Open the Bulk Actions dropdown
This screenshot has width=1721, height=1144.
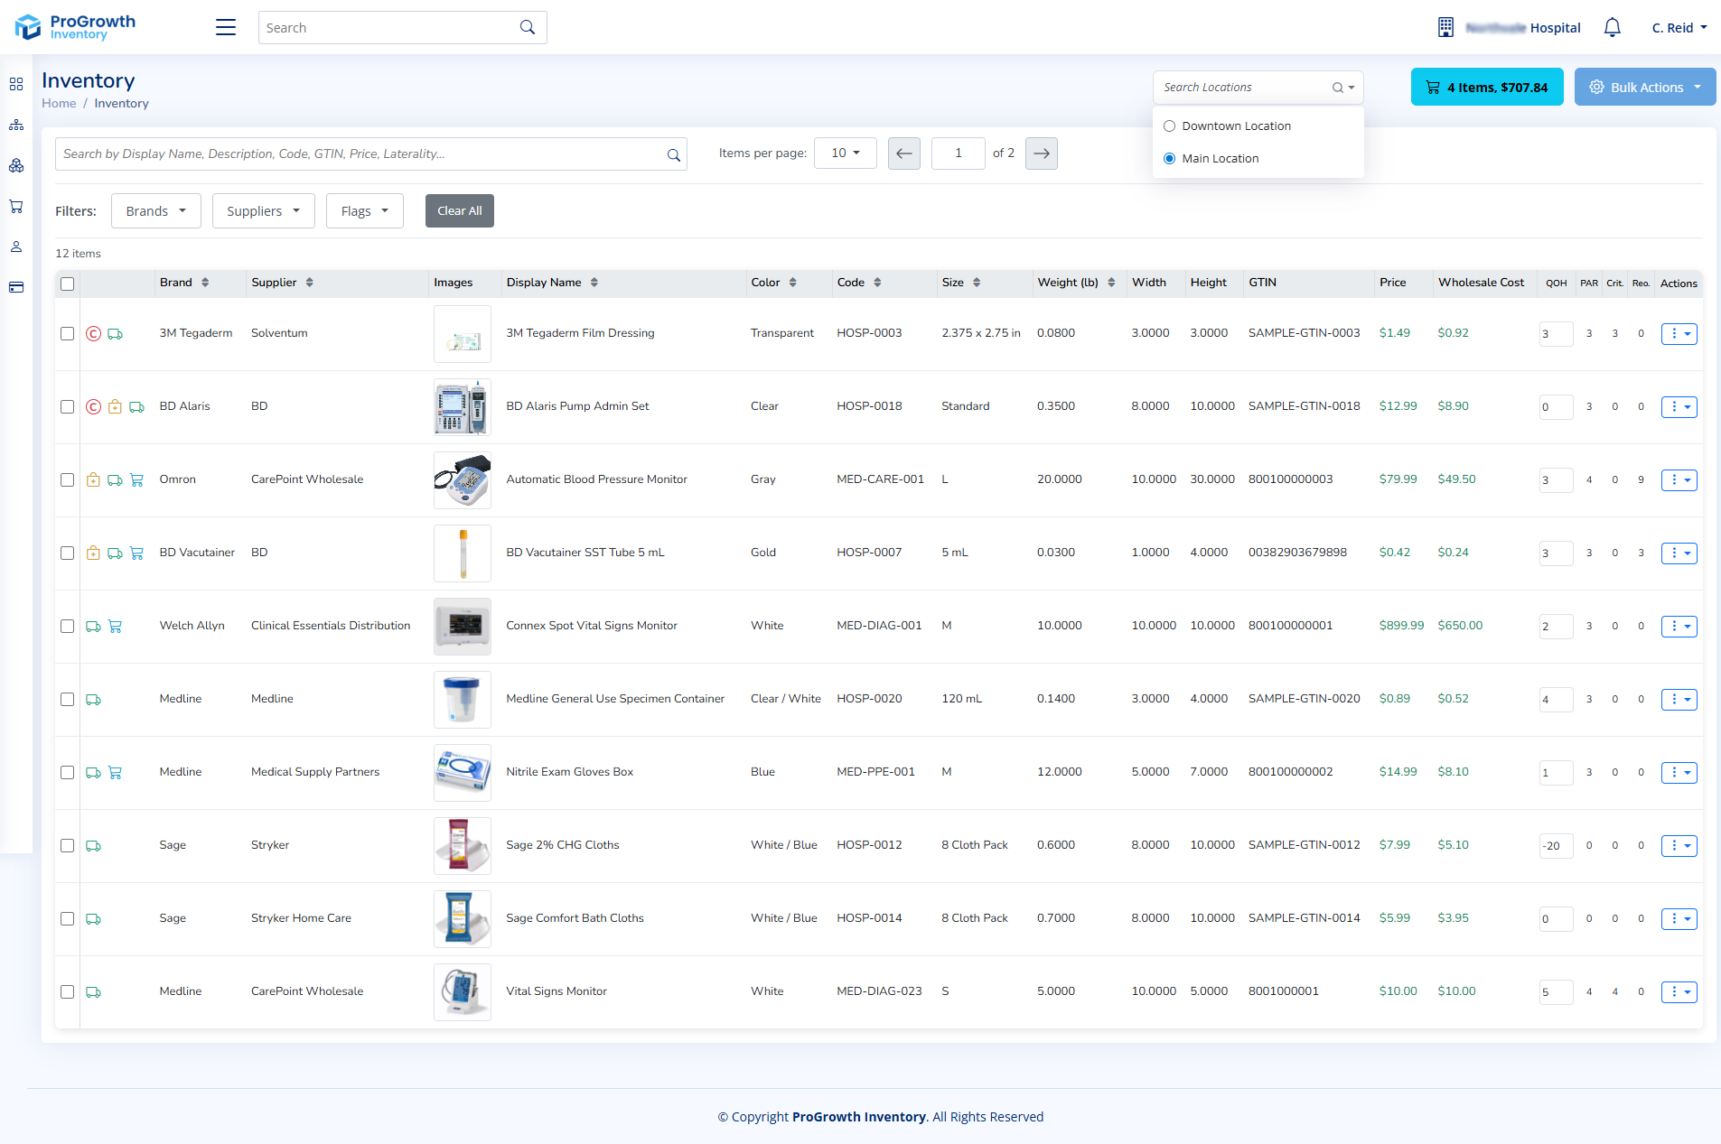coord(1645,88)
